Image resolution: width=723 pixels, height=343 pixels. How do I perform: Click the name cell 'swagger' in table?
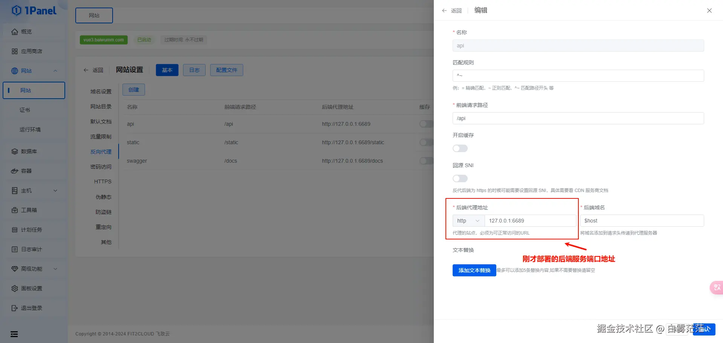pos(137,161)
